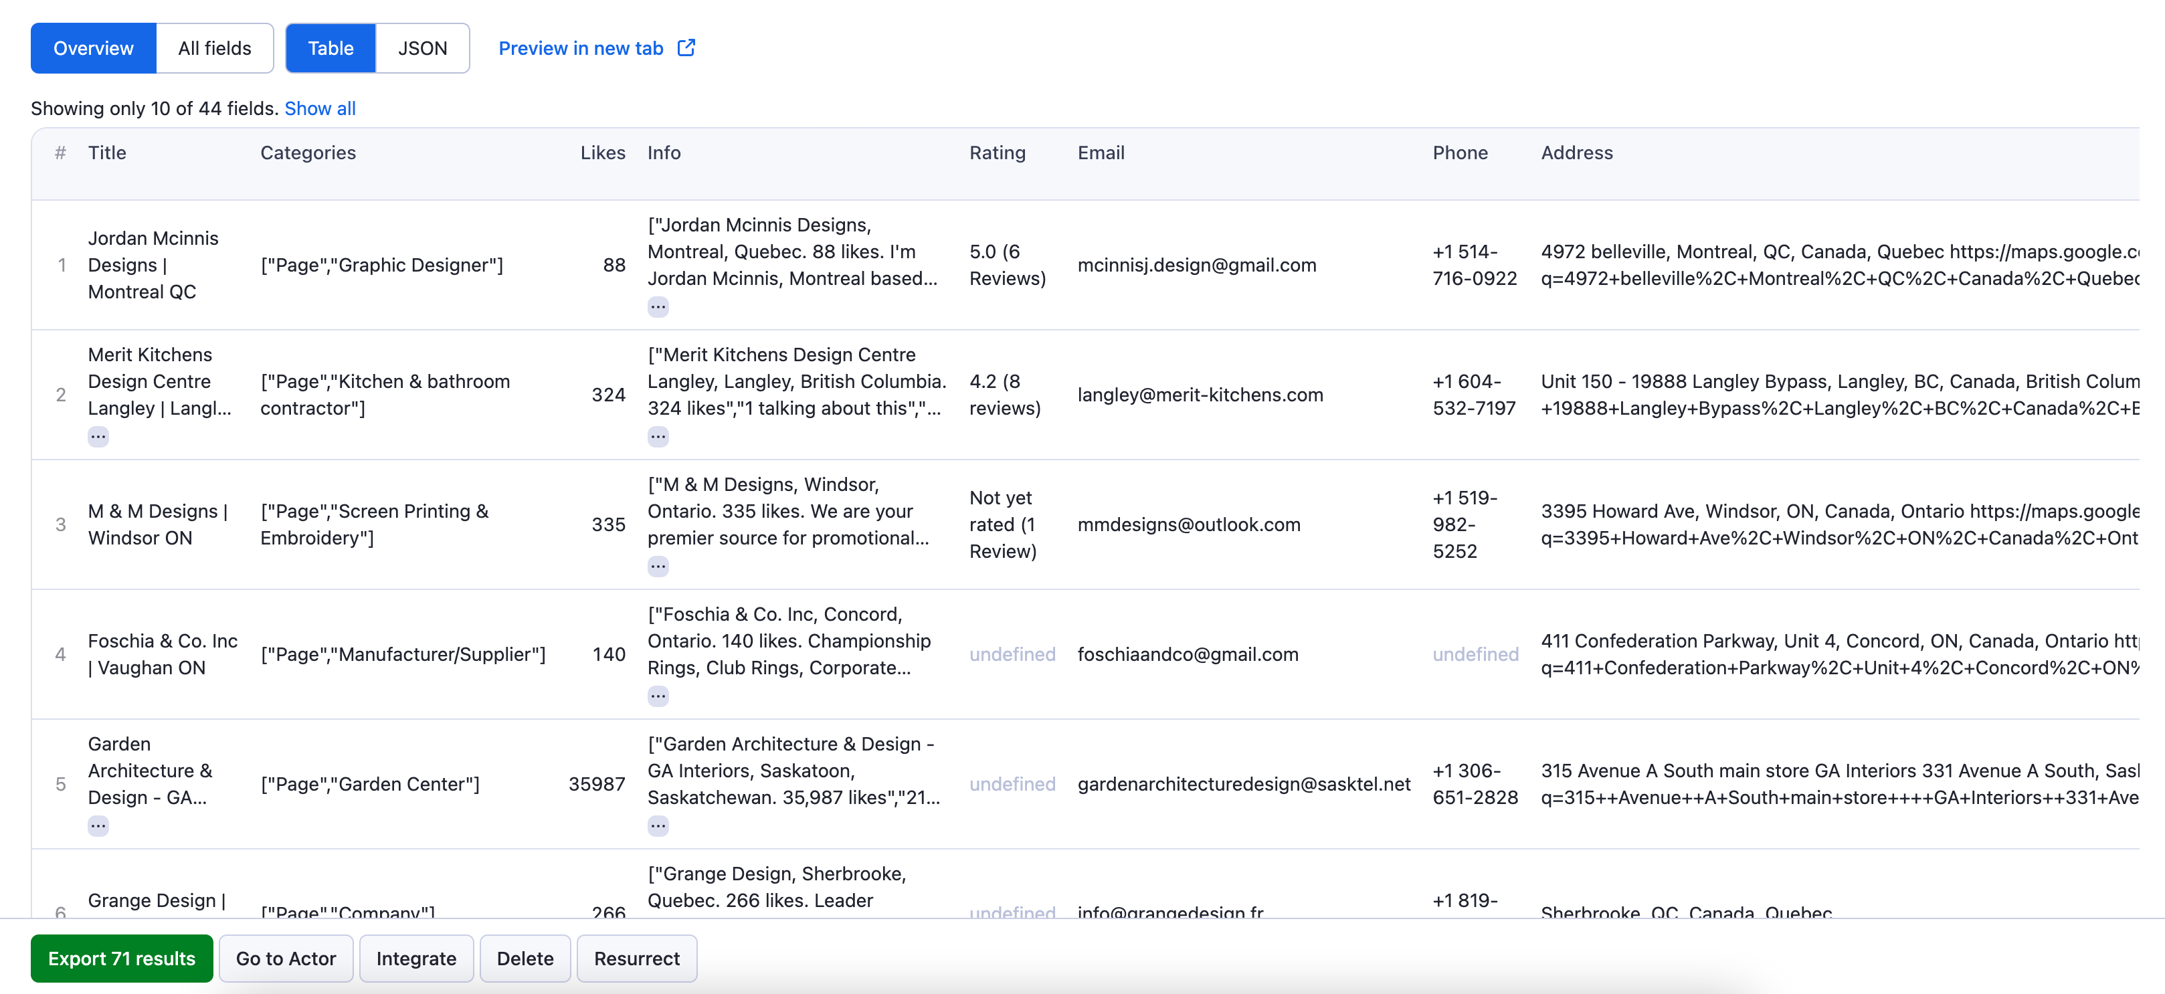Select Delete action
This screenshot has height=994, width=2165.
point(525,957)
